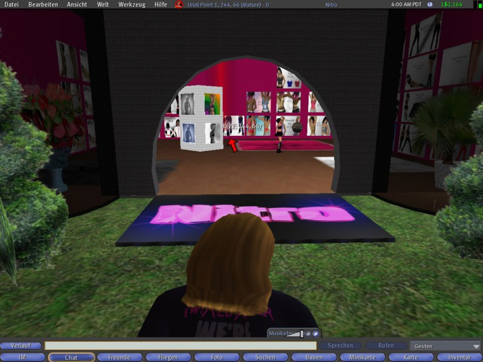Viewport: 483px width, 362px height.
Task: Click the gold tops vendor poster
Action: (288, 102)
